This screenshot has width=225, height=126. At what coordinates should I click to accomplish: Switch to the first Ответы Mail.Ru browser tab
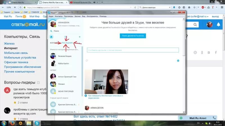[x=22, y=3]
